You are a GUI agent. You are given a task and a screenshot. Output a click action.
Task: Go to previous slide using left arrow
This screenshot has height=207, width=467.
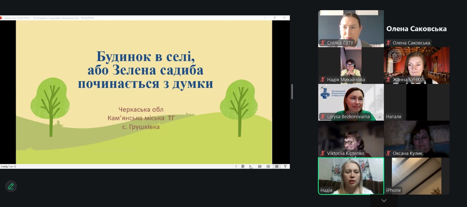[236, 167]
